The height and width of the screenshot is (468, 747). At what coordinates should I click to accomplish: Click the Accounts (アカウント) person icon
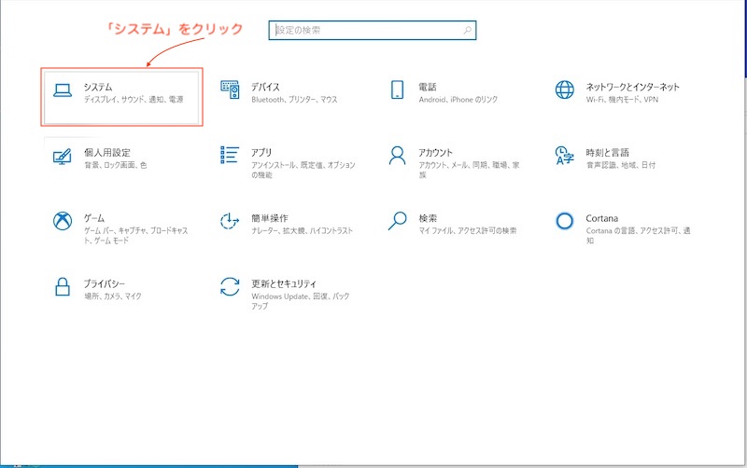click(397, 156)
